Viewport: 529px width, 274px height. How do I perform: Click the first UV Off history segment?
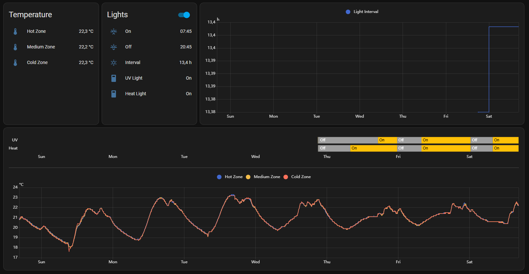point(348,140)
